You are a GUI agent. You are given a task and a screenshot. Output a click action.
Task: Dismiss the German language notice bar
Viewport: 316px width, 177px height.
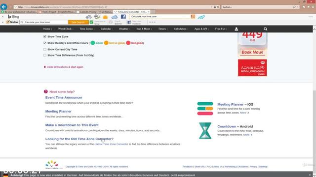tap(310, 175)
